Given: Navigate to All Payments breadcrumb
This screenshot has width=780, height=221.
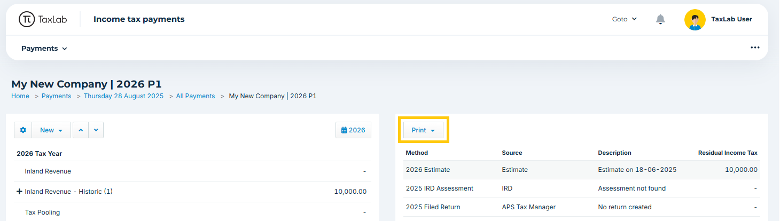Looking at the screenshot, I should [x=196, y=96].
